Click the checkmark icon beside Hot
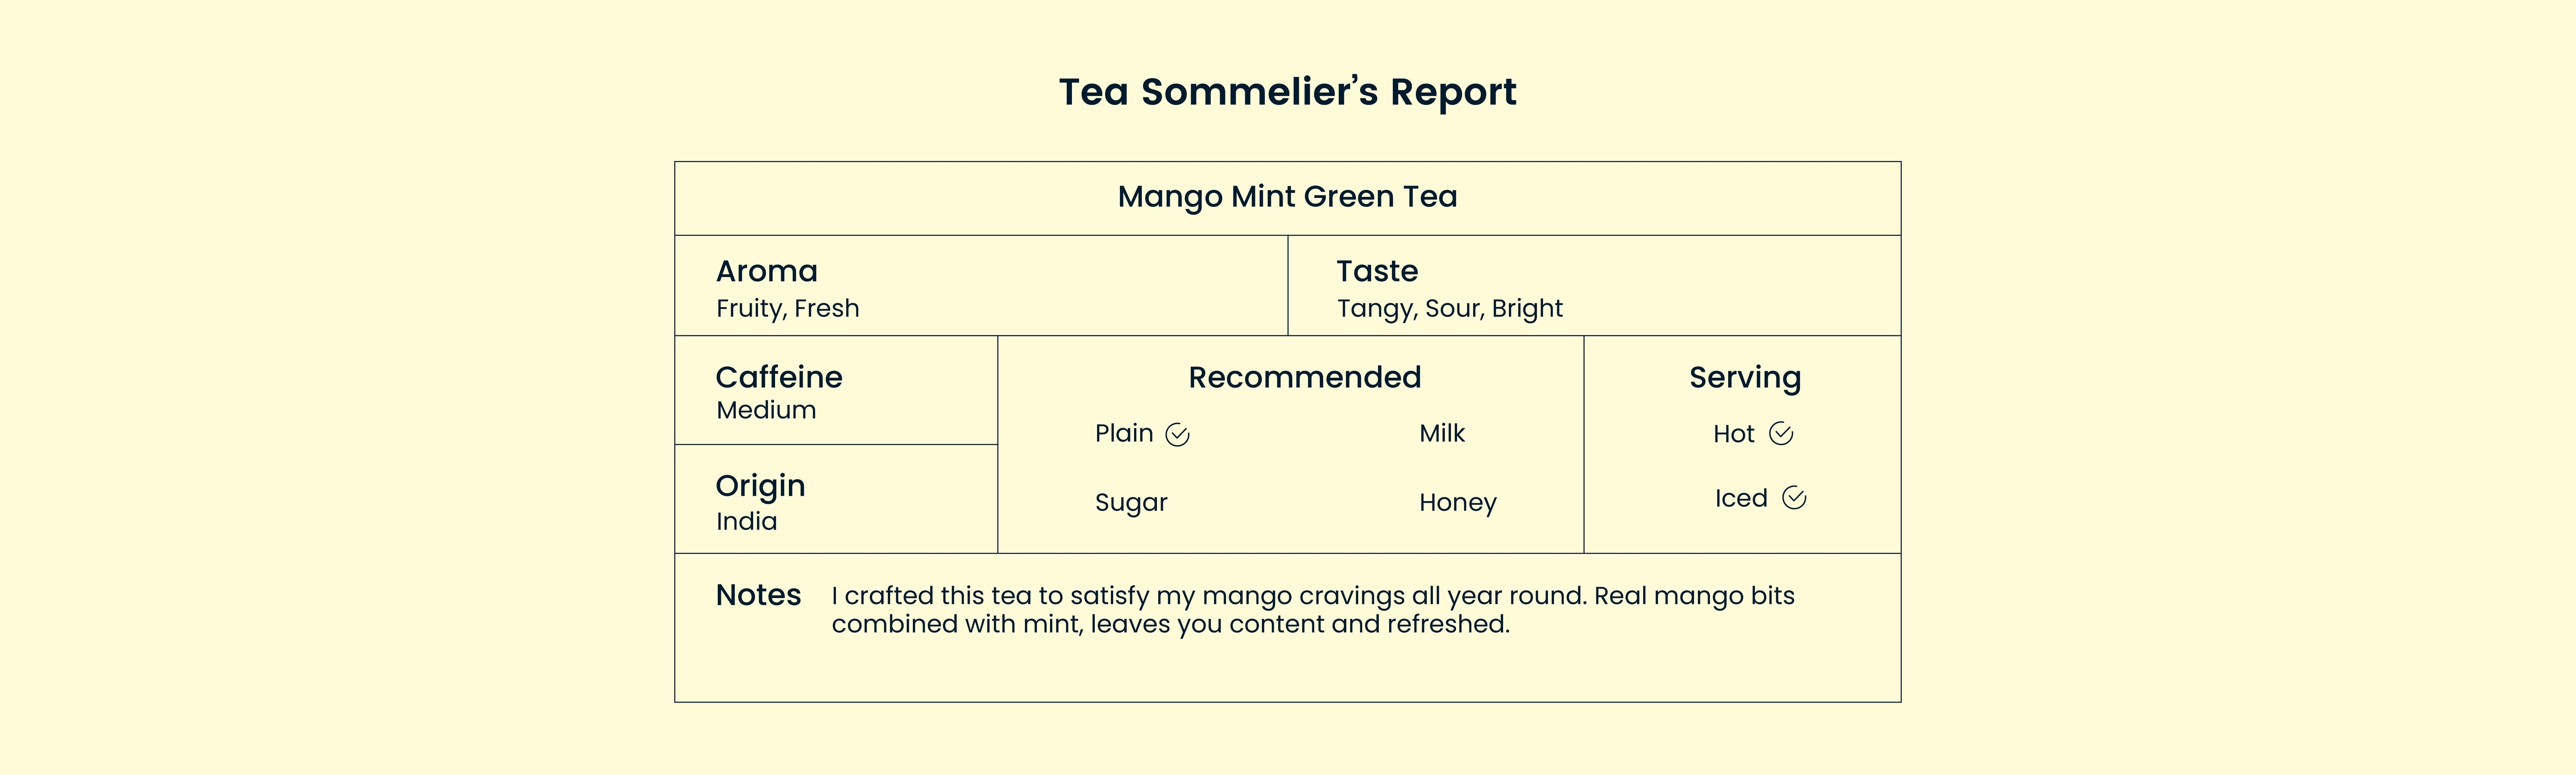This screenshot has width=2576, height=775. [1780, 434]
